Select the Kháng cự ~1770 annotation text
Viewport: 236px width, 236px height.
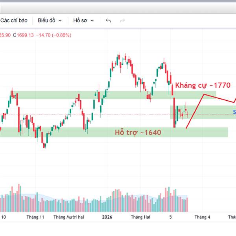tap(203, 85)
